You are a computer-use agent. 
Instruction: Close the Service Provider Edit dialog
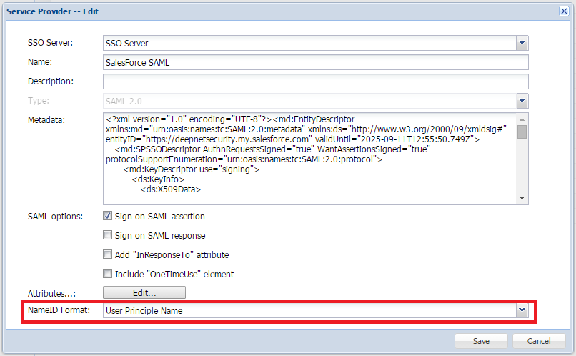click(x=564, y=11)
